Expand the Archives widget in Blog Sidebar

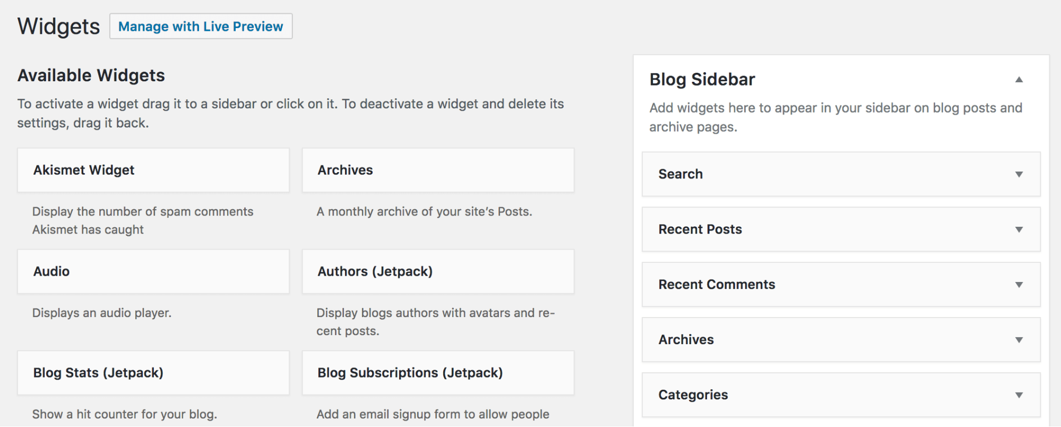[x=1019, y=340]
